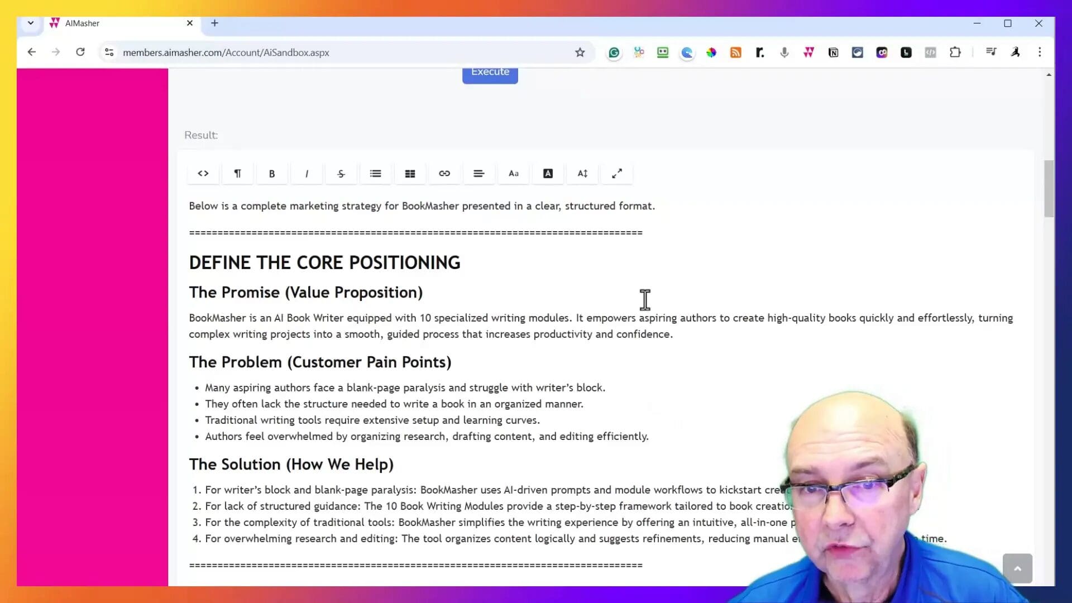Screen dimensions: 1072x603
Task: Apply bold formatting in result editor
Action: tap(272, 174)
